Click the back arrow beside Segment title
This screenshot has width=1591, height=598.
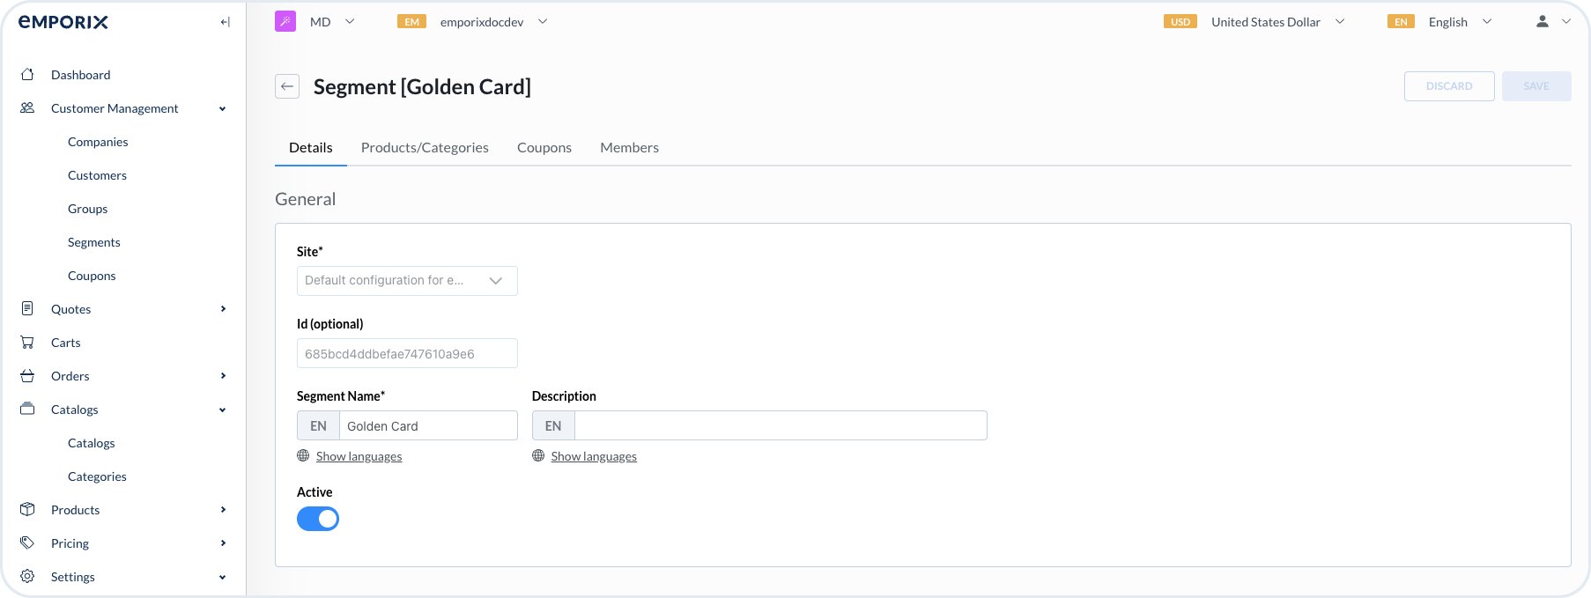(x=287, y=86)
